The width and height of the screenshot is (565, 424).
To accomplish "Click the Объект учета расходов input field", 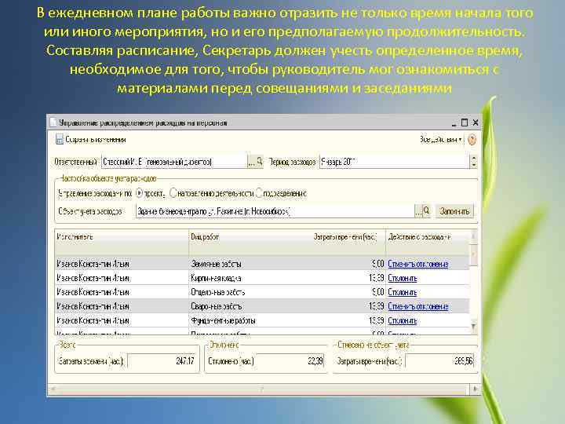I will 275,211.
